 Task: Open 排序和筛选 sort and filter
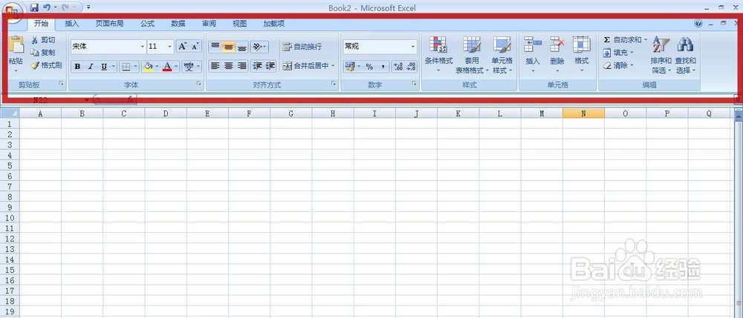[661, 55]
